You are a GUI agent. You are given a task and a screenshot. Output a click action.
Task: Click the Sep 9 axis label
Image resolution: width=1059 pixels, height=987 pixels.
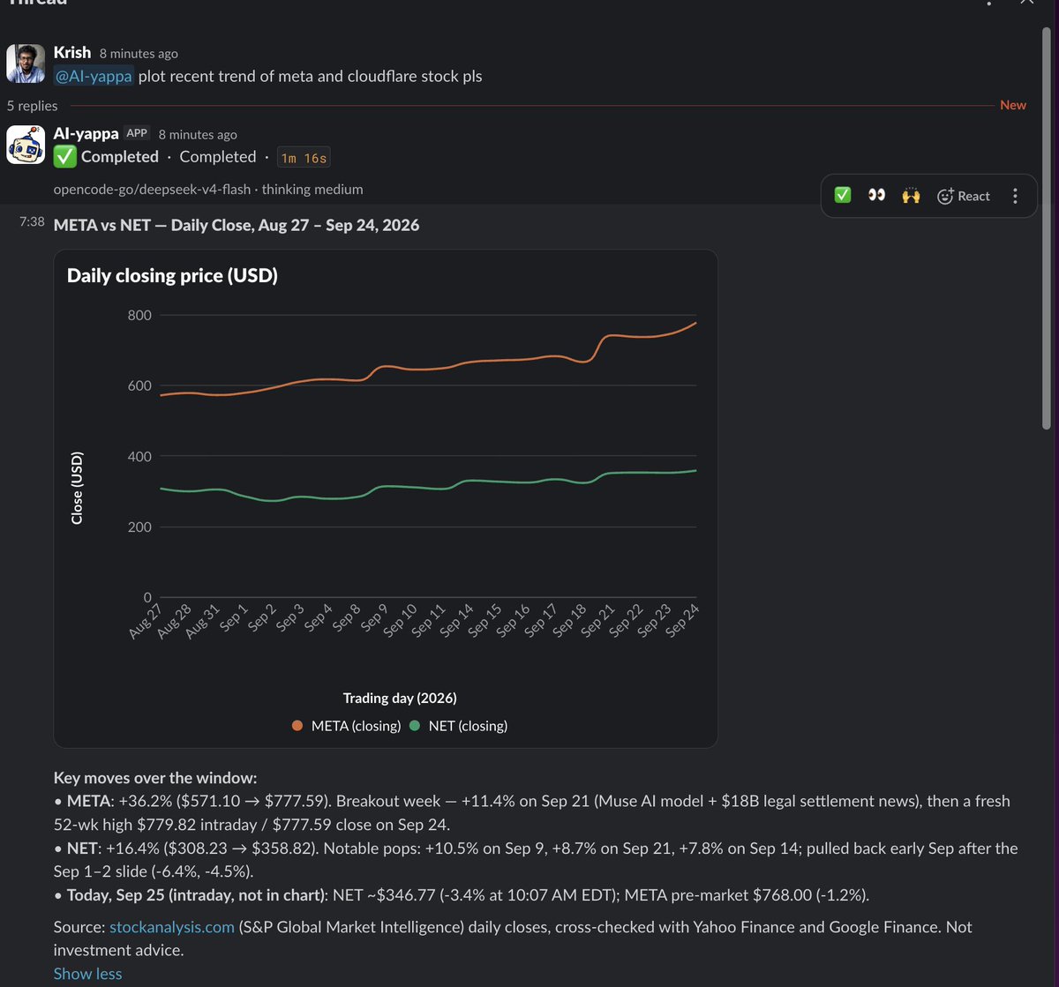click(x=375, y=620)
